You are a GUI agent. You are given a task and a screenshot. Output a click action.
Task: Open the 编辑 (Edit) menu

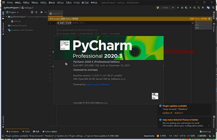click(18, 3)
